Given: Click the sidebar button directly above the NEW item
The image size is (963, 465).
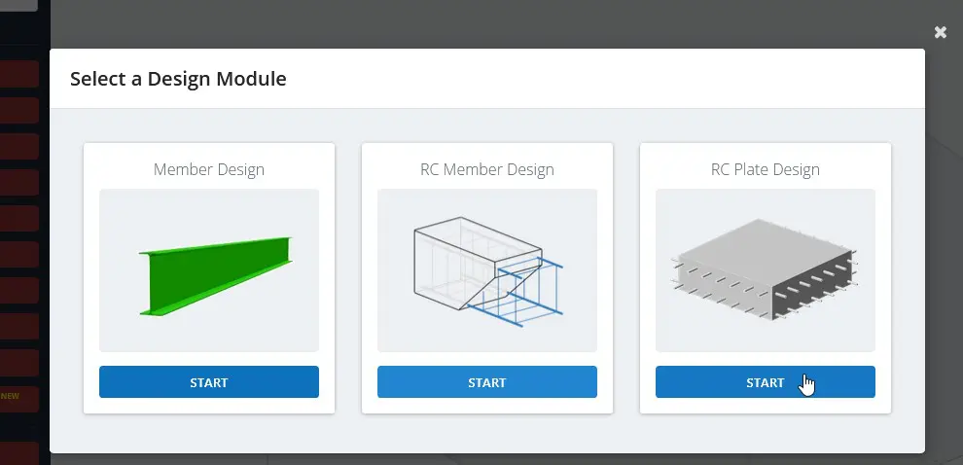Looking at the screenshot, I should coord(19,362).
